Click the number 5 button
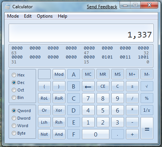This screenshot has height=147, width=162. click(103, 110)
